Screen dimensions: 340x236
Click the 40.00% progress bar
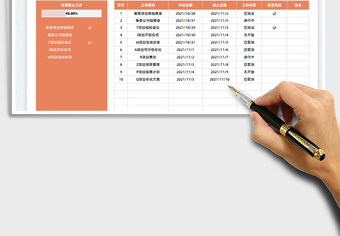coord(71,14)
